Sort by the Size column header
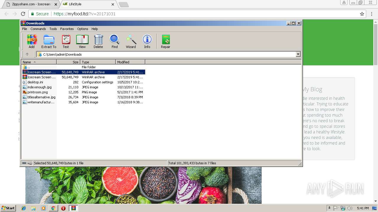This screenshot has height=212, width=378. pyautogui.click(x=68, y=62)
